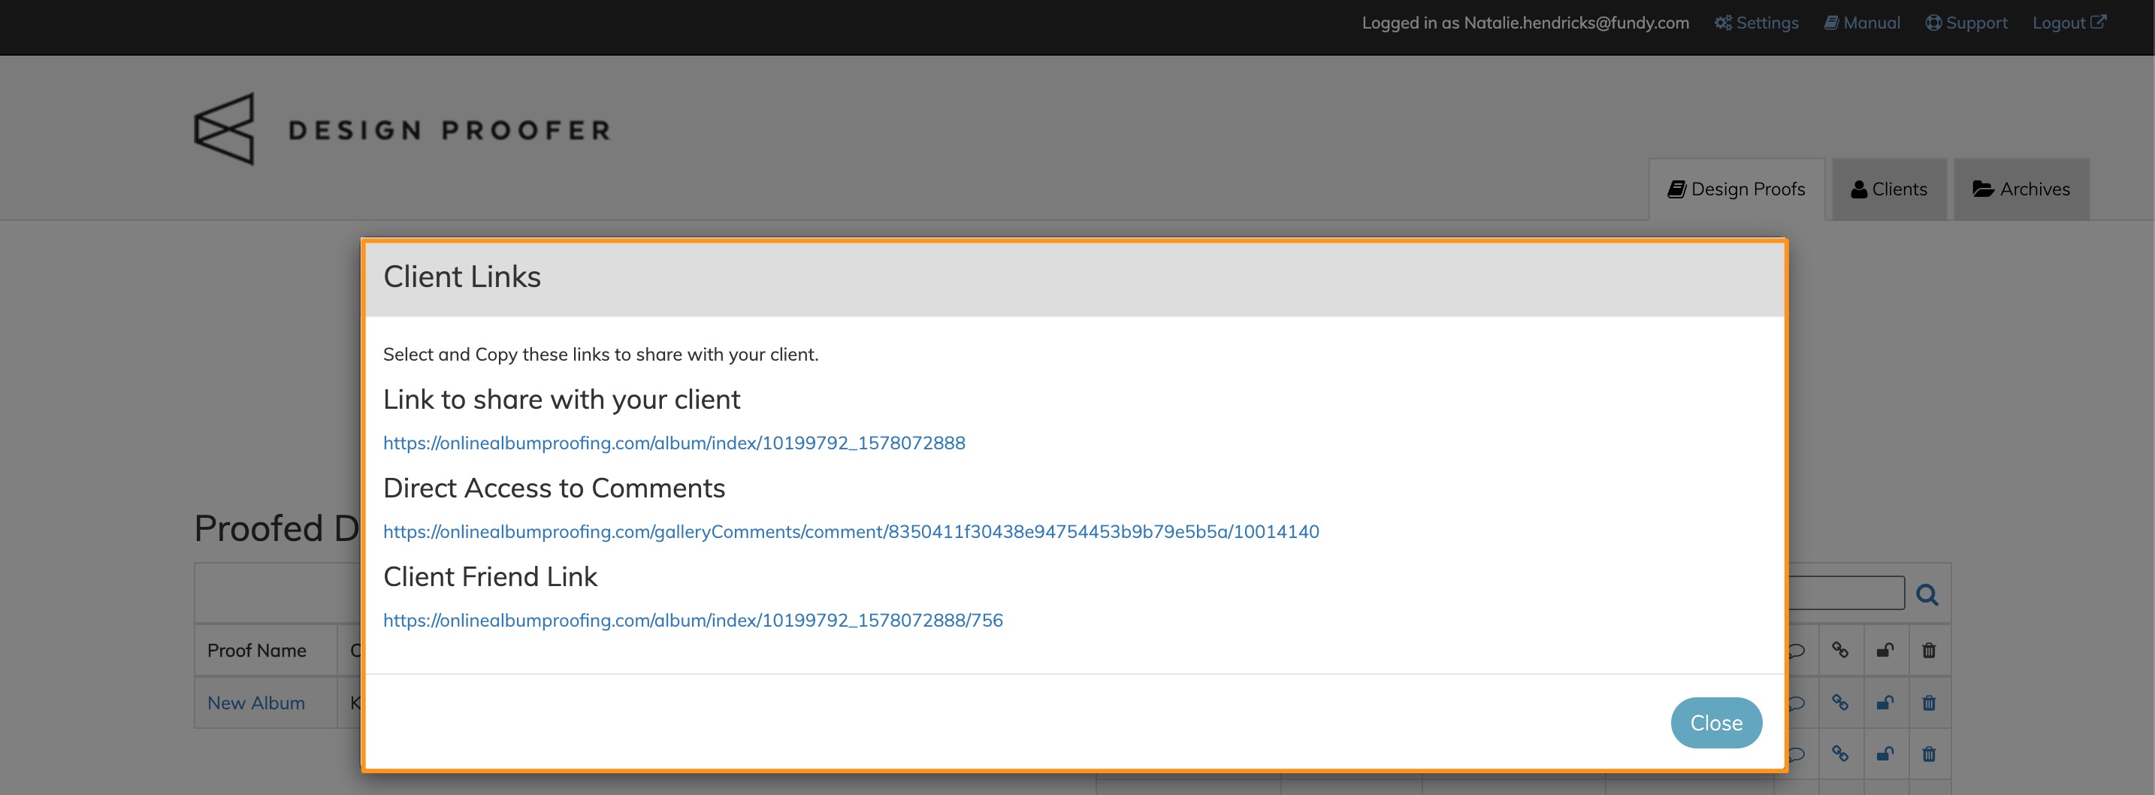
Task: Switch to the Clients tab
Action: click(x=1888, y=189)
